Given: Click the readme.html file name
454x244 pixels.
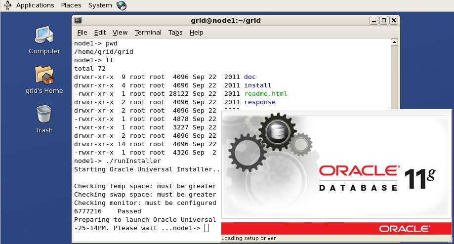Looking at the screenshot, I should click(x=265, y=94).
